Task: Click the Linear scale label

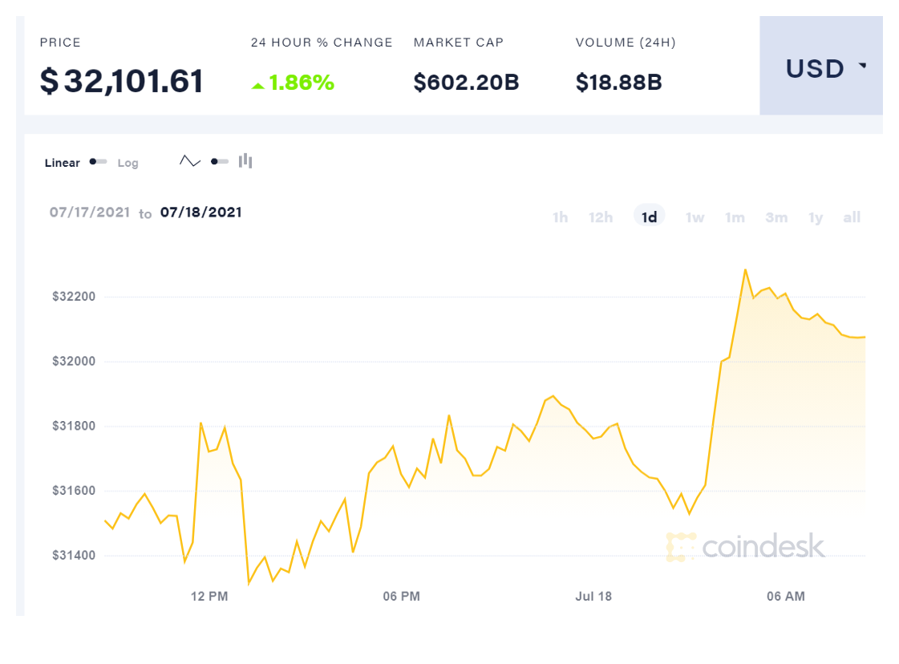Action: (x=63, y=163)
